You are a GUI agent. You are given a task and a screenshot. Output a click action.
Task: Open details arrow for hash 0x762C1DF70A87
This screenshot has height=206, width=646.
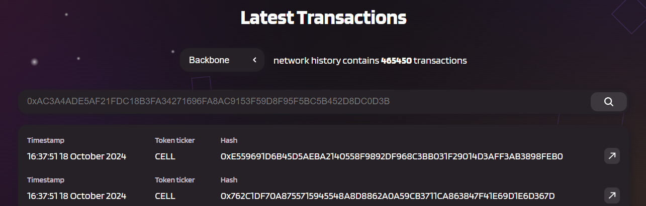click(x=612, y=195)
